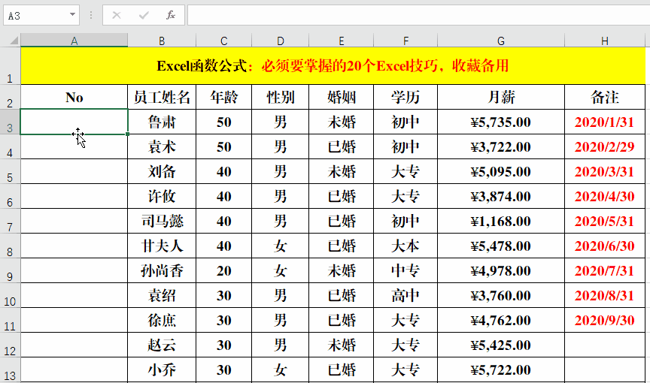Select column F header
The height and width of the screenshot is (383, 650).
point(405,41)
